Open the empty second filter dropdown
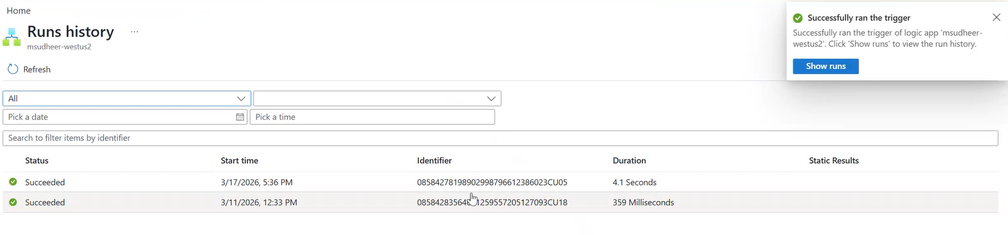Viewport: 1008px width, 235px height. pos(377,98)
